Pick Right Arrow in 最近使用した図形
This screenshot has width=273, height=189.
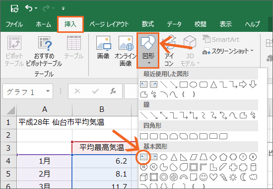243,85
